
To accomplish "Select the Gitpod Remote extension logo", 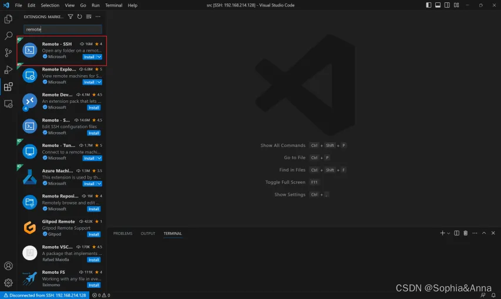I will click(x=30, y=228).
